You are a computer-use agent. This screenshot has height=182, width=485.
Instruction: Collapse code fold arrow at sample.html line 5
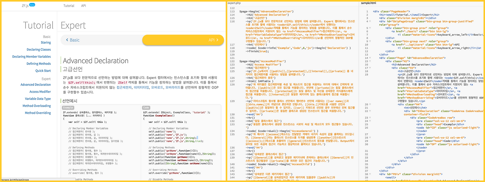tap(369, 28)
